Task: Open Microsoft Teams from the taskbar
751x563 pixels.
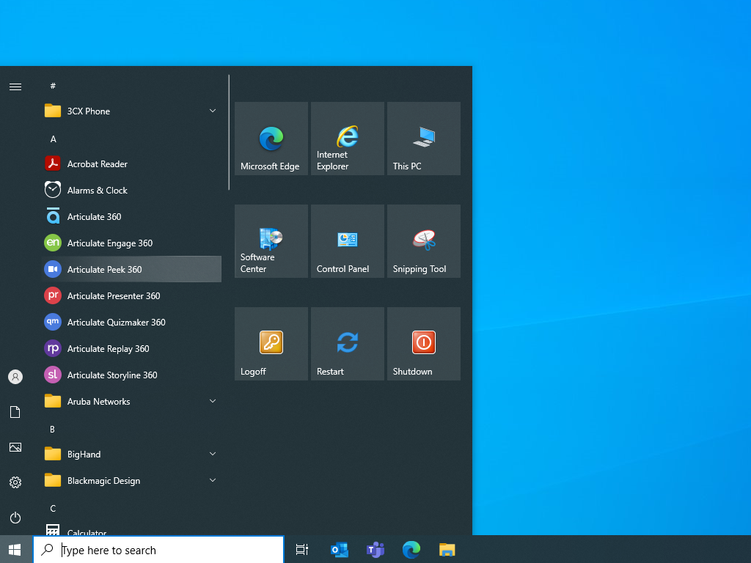Action: point(375,550)
